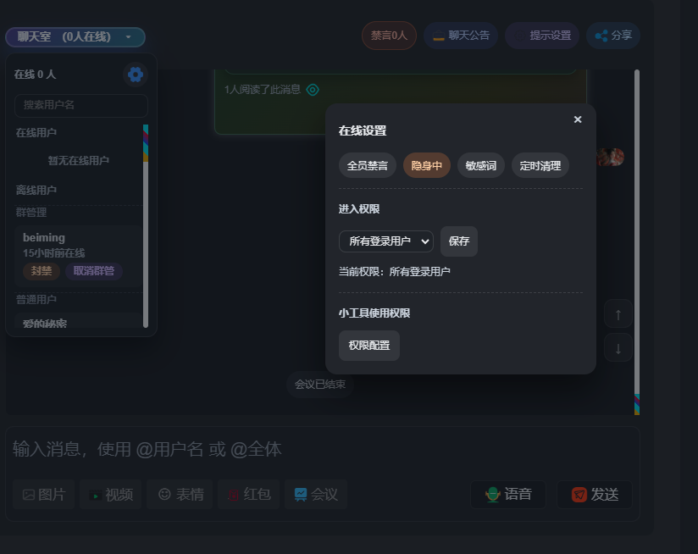Open the 敏感词 sensitive words settings
Viewport: 698px width, 554px height.
(481, 165)
